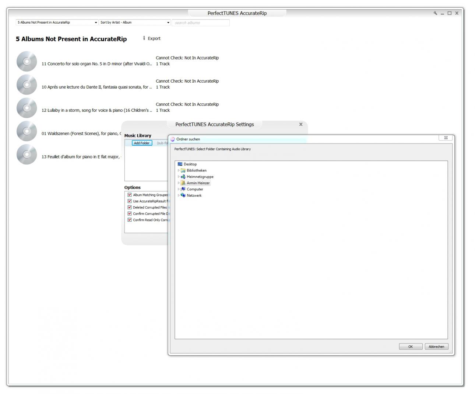Disable the Deleted Corrupted Files checkbox
The image size is (475, 394).
[130, 207]
